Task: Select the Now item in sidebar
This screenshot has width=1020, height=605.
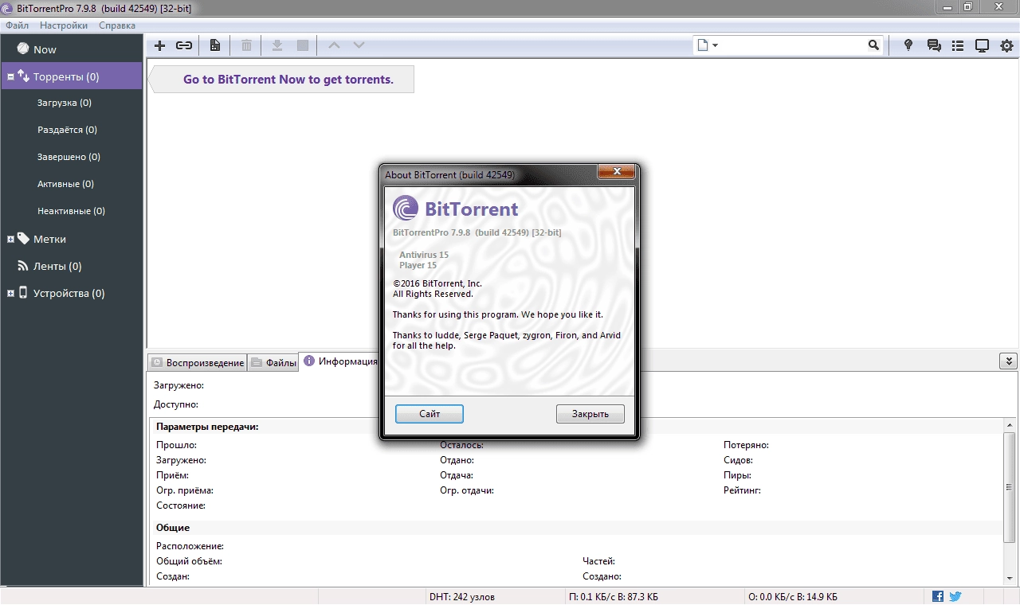Action: coord(72,49)
